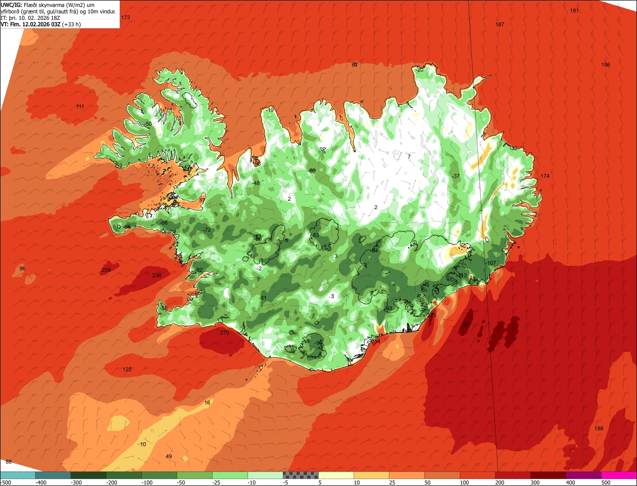Screen dimensions: 637x486
Task: Click the value -107 in the southeast
Action: [491, 263]
